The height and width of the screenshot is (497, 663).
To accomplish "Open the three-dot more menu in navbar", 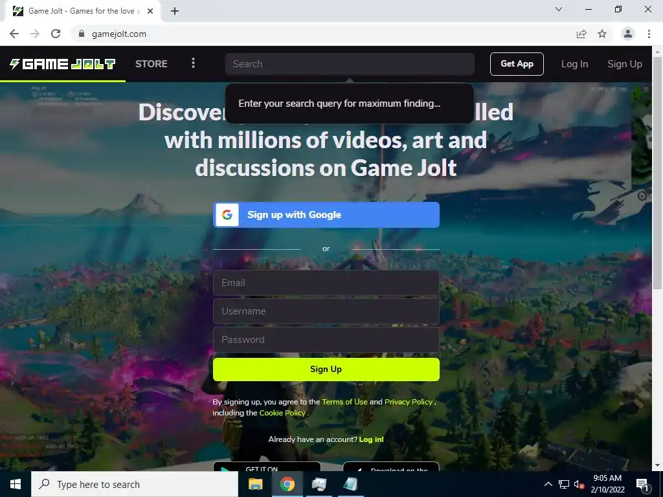I will pyautogui.click(x=193, y=63).
